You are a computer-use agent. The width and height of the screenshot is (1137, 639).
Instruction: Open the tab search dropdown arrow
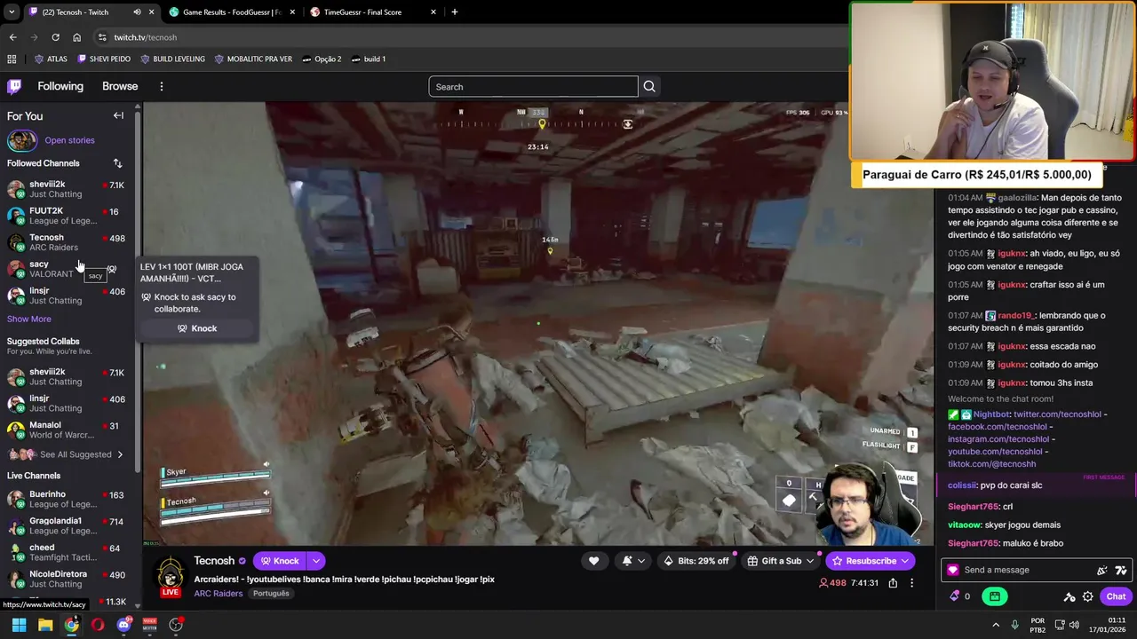[x=11, y=12]
